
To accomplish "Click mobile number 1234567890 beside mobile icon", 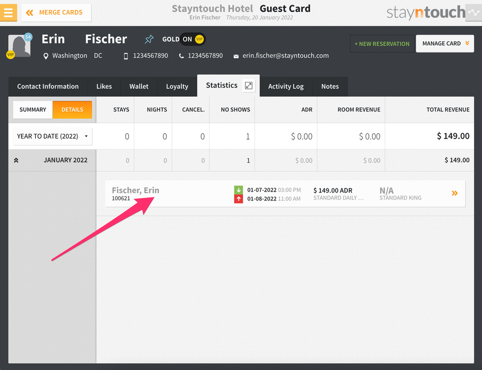I will [x=151, y=56].
